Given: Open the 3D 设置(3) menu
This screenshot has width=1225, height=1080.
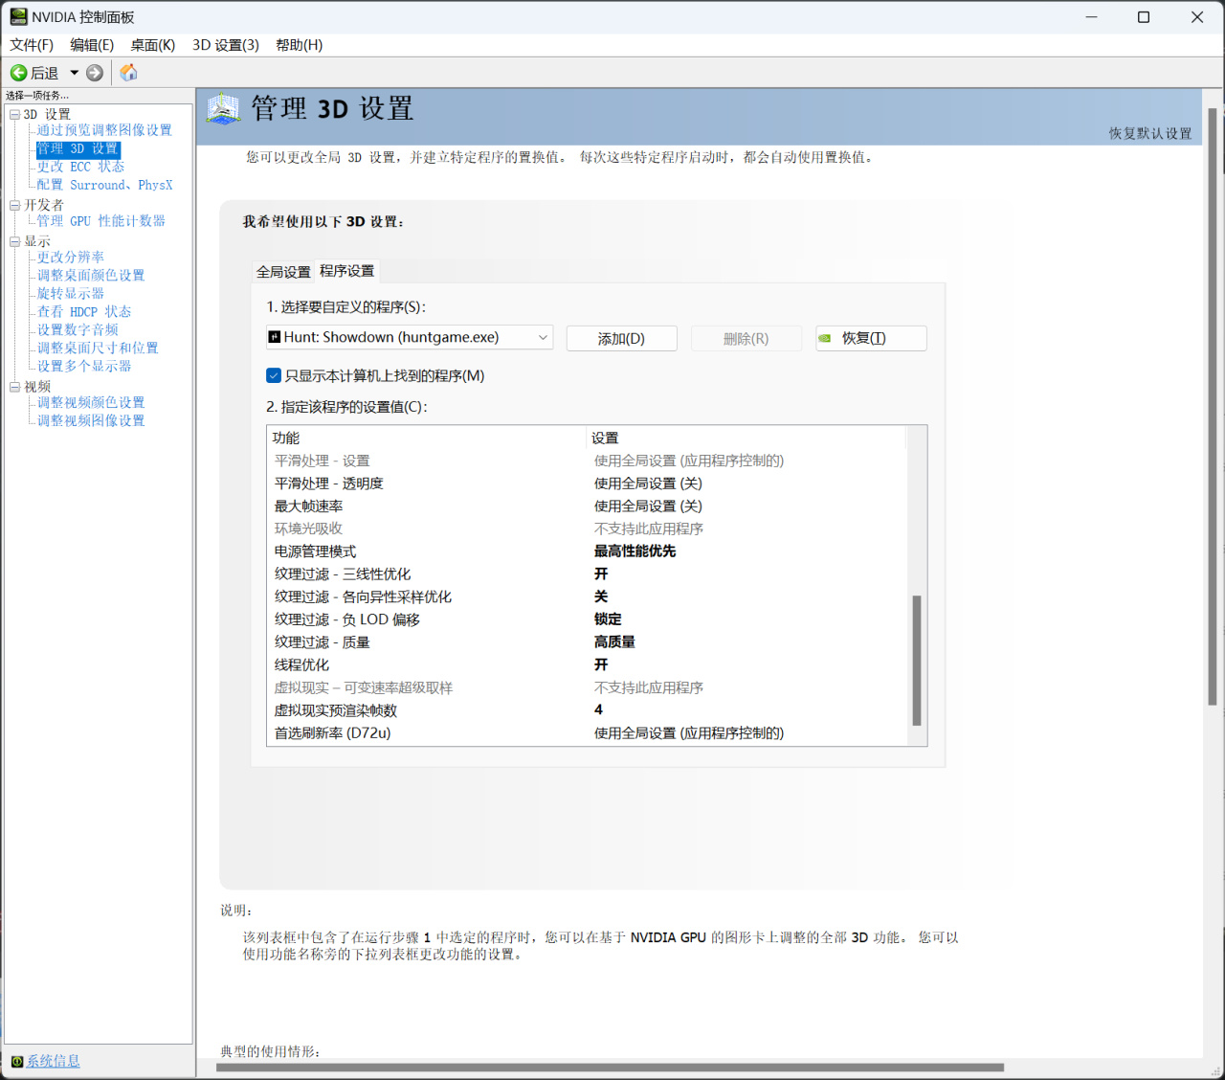Looking at the screenshot, I should coord(226,45).
